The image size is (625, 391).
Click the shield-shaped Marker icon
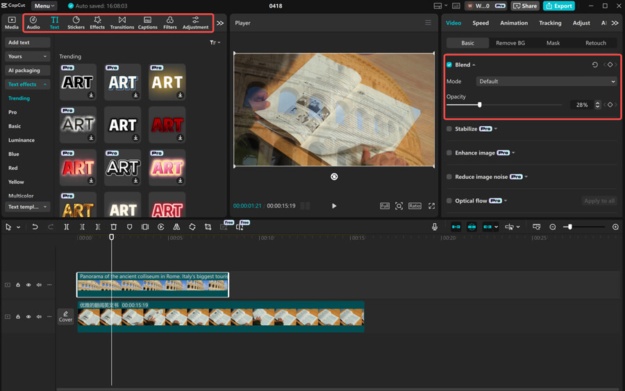point(130,227)
